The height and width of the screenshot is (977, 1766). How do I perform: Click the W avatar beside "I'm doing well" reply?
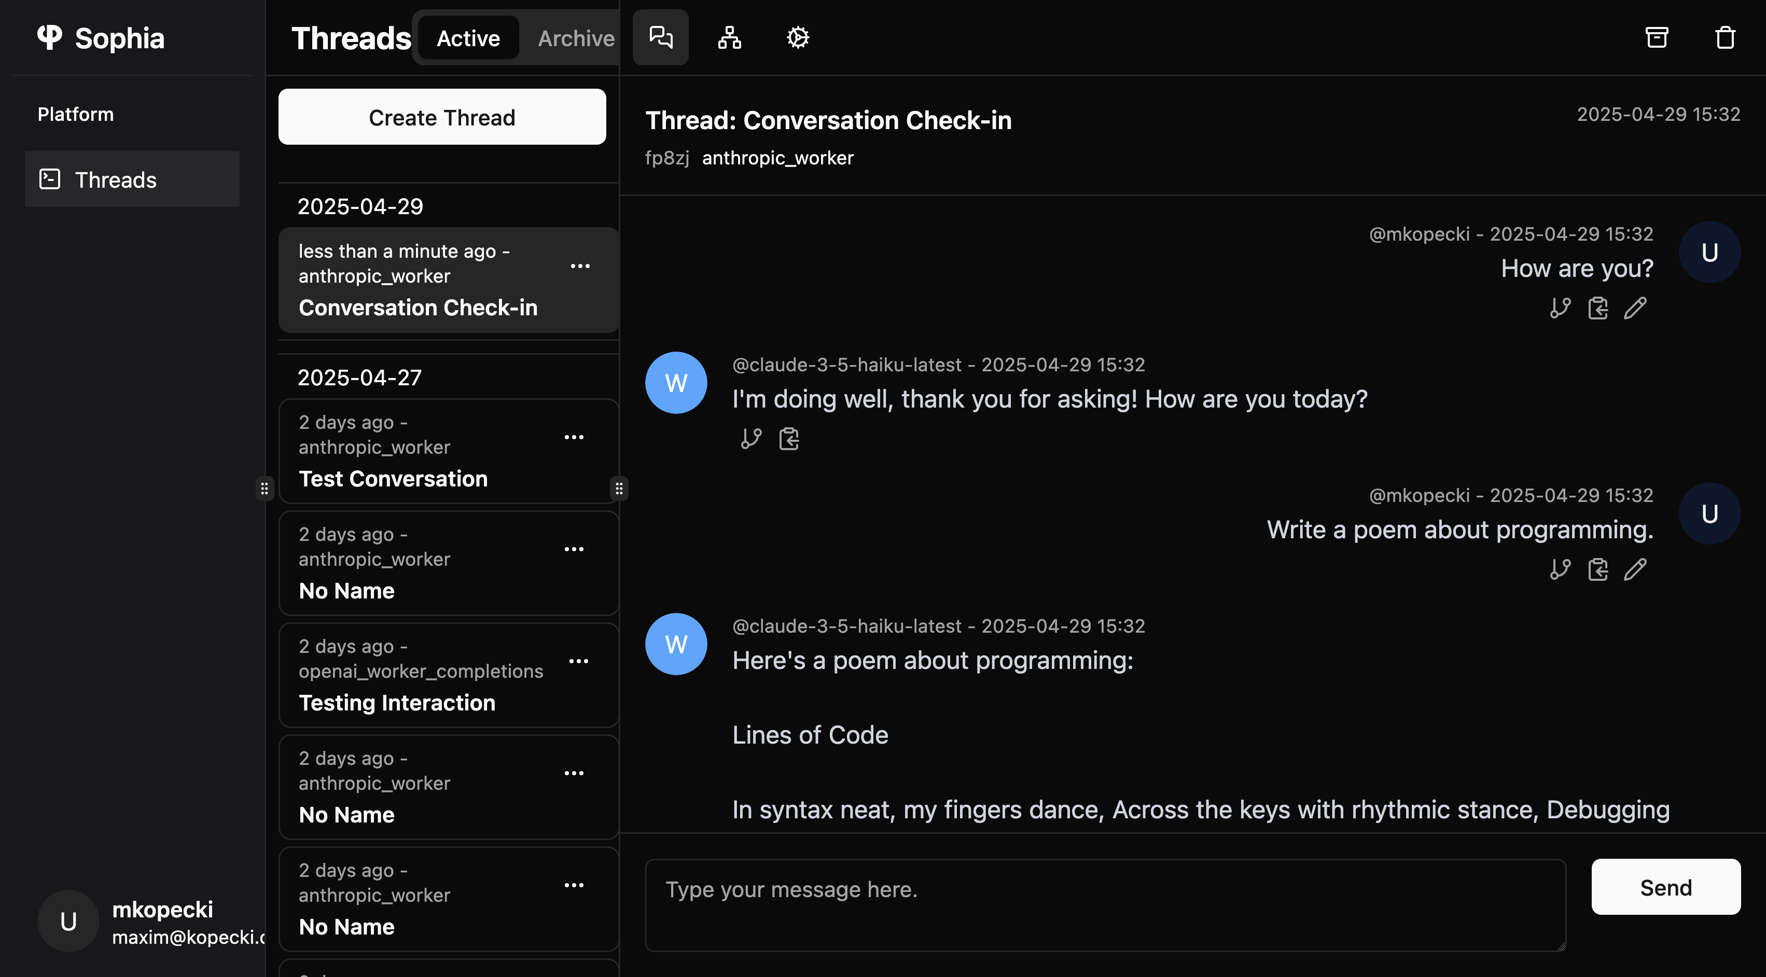676,383
